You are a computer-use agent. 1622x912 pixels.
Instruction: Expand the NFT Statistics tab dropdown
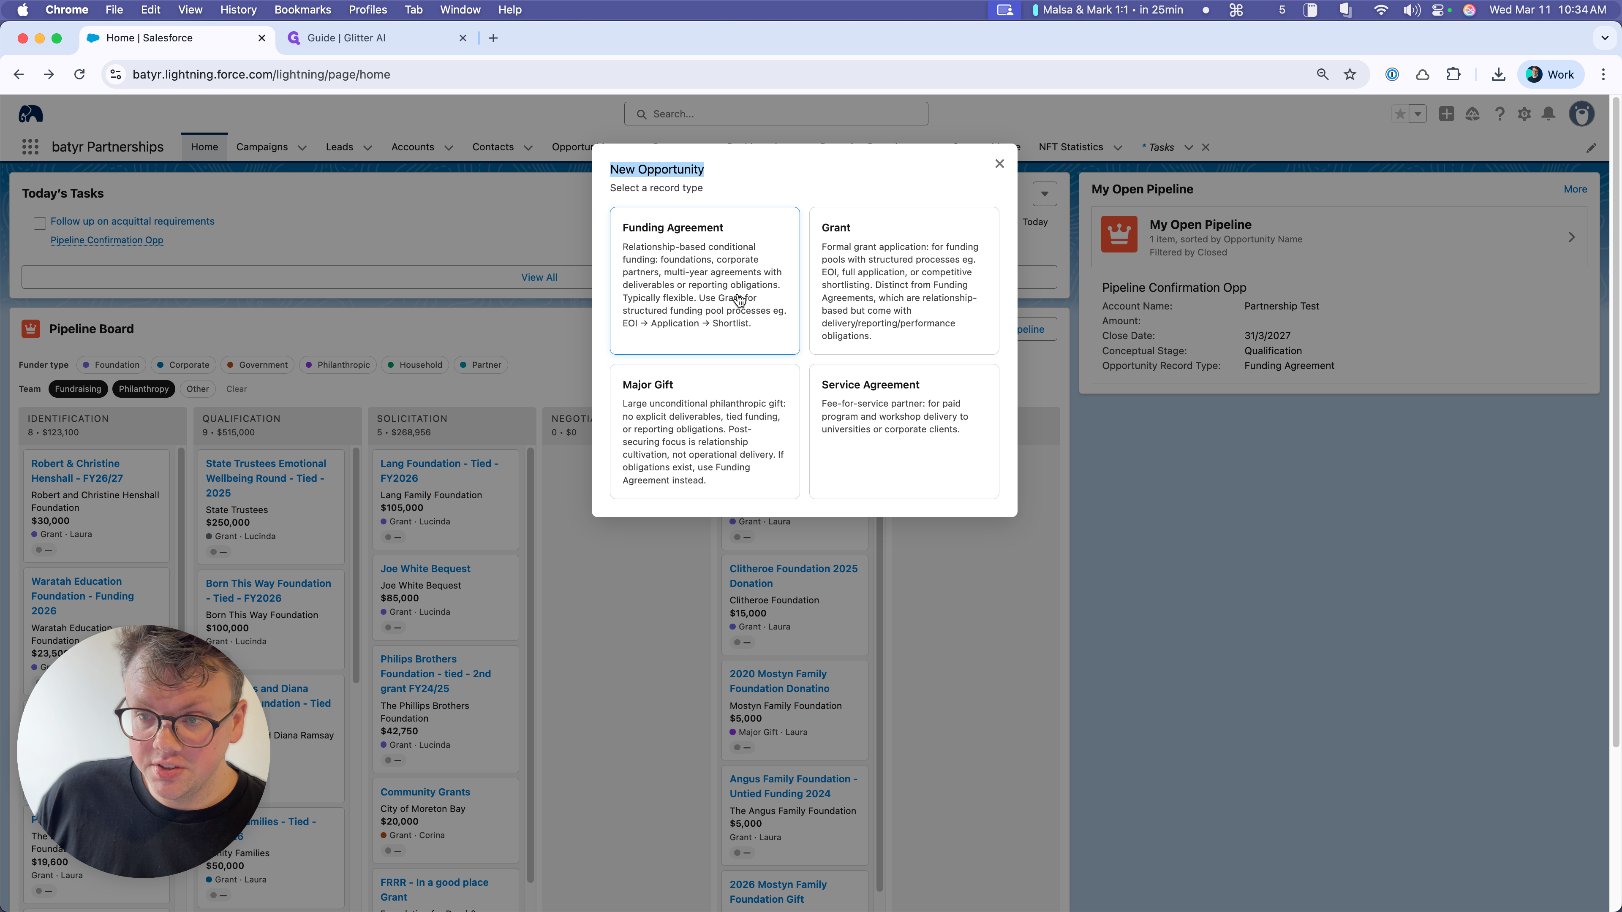[1118, 148]
